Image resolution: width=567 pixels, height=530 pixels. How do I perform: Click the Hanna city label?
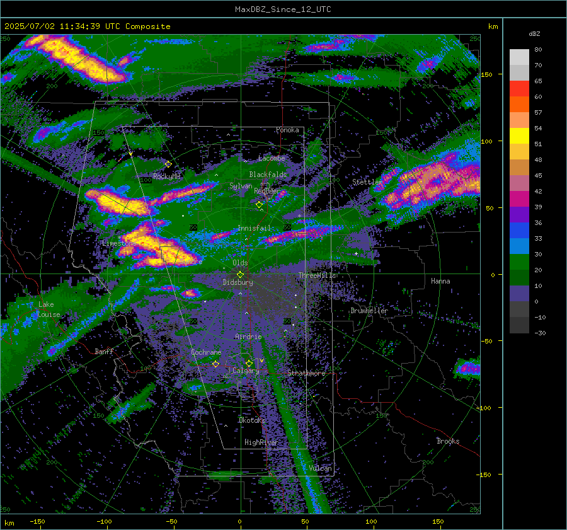(x=440, y=281)
